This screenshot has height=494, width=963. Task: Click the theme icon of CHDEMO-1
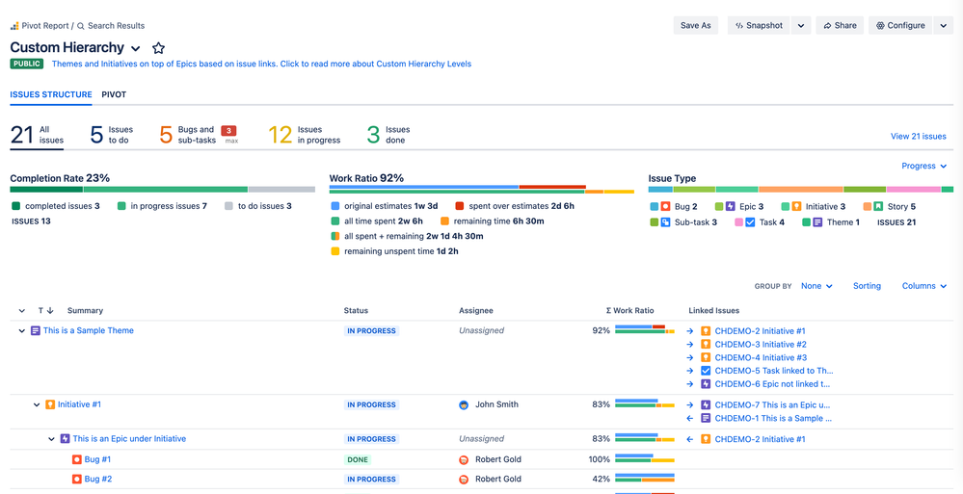(706, 419)
